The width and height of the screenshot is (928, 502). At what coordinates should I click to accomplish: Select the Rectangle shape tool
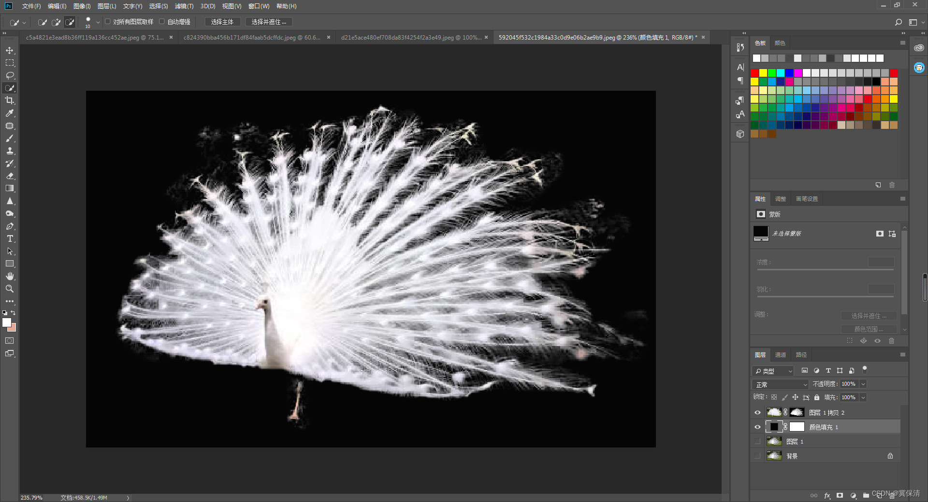(10, 264)
